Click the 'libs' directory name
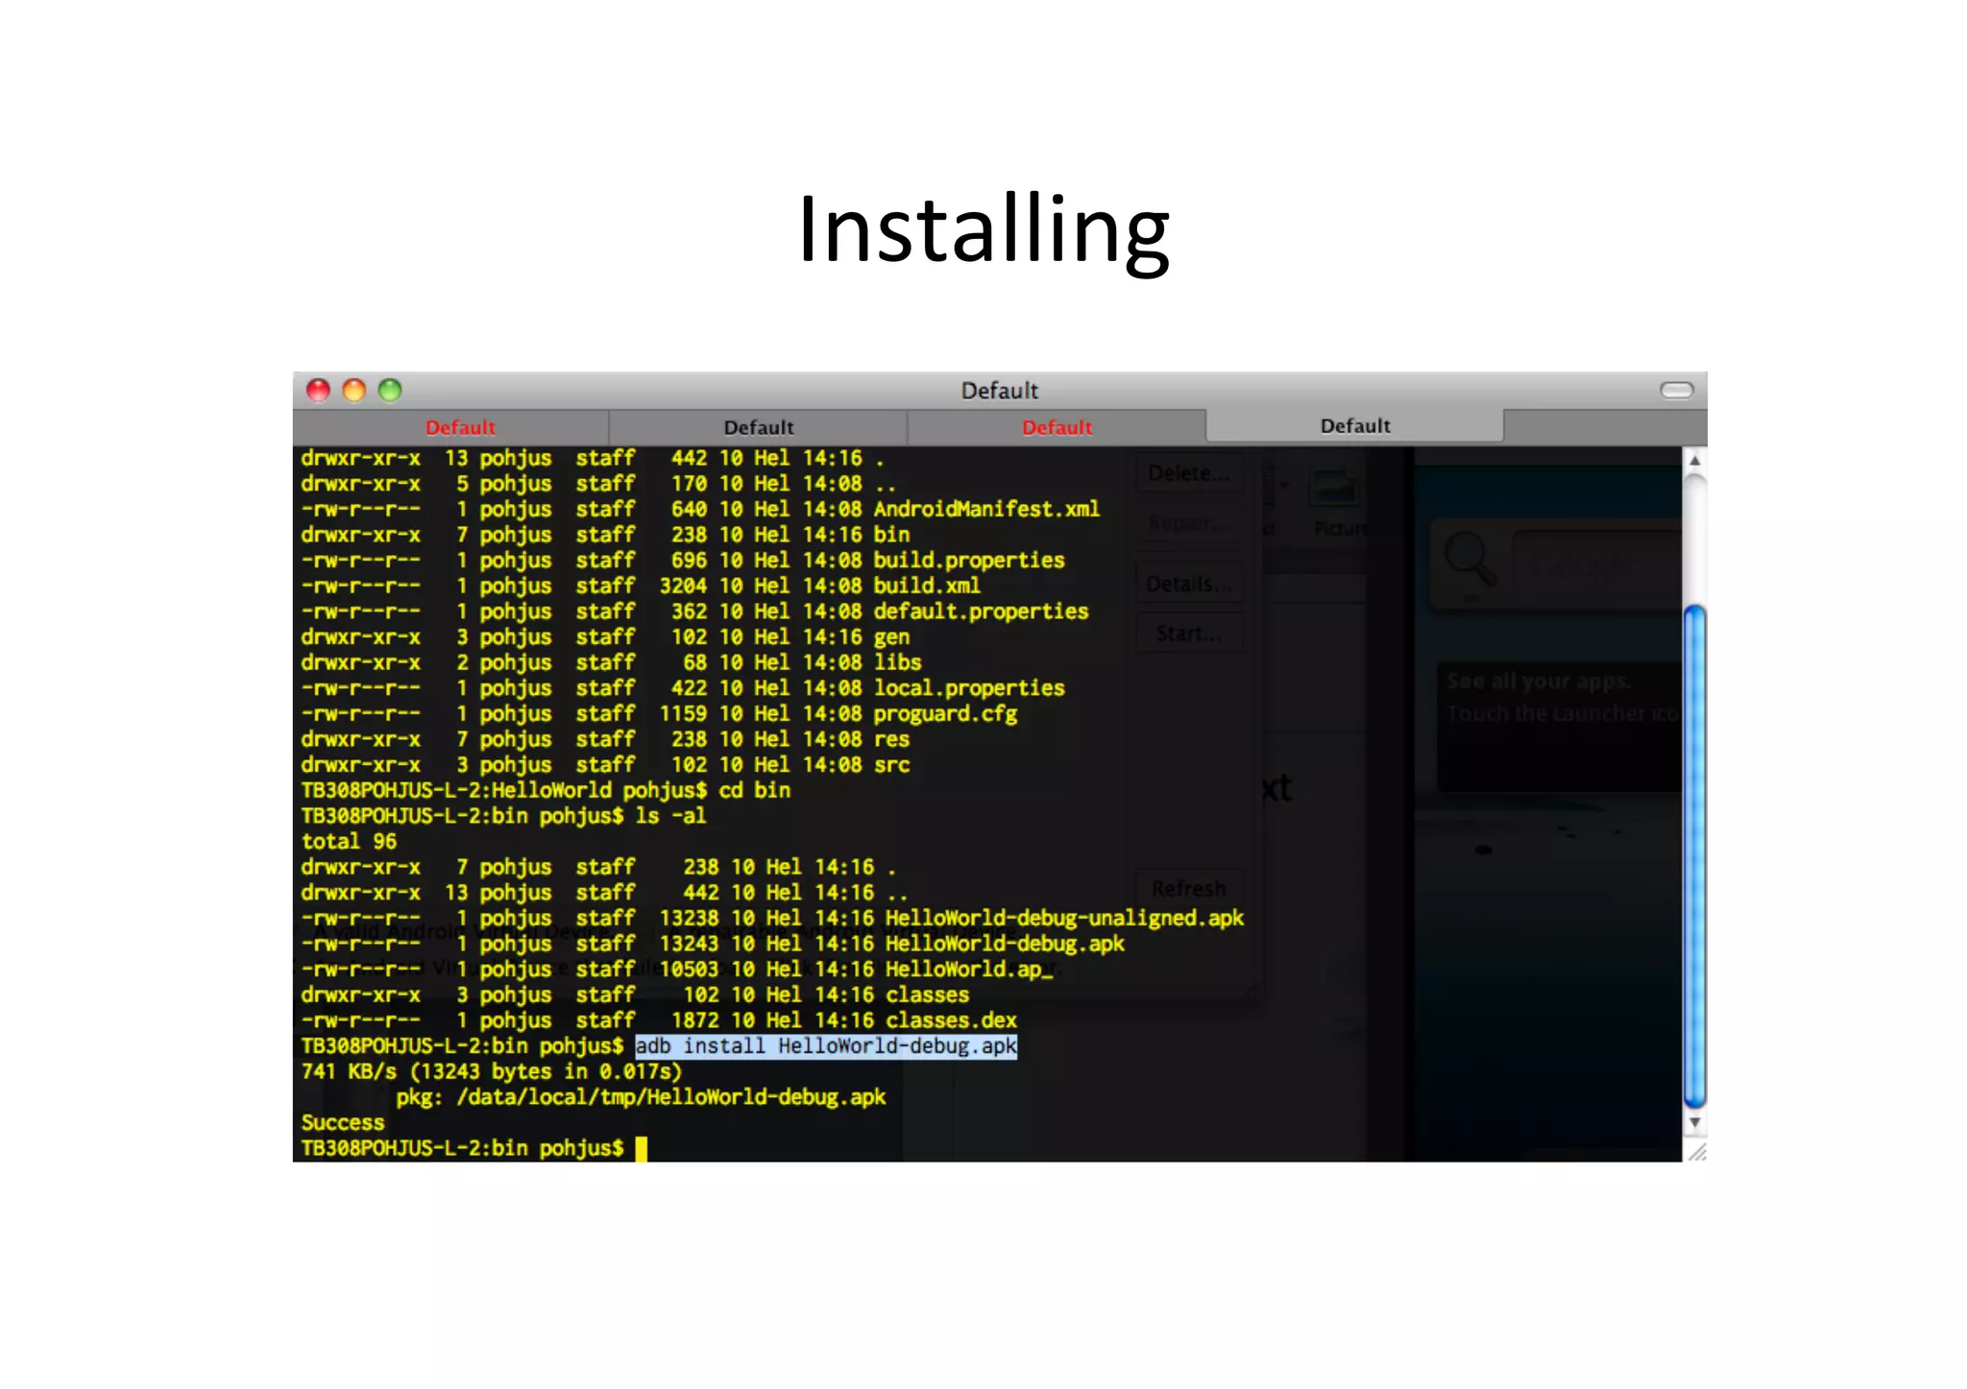Screen dimensions: 1967x1389 click(897, 662)
